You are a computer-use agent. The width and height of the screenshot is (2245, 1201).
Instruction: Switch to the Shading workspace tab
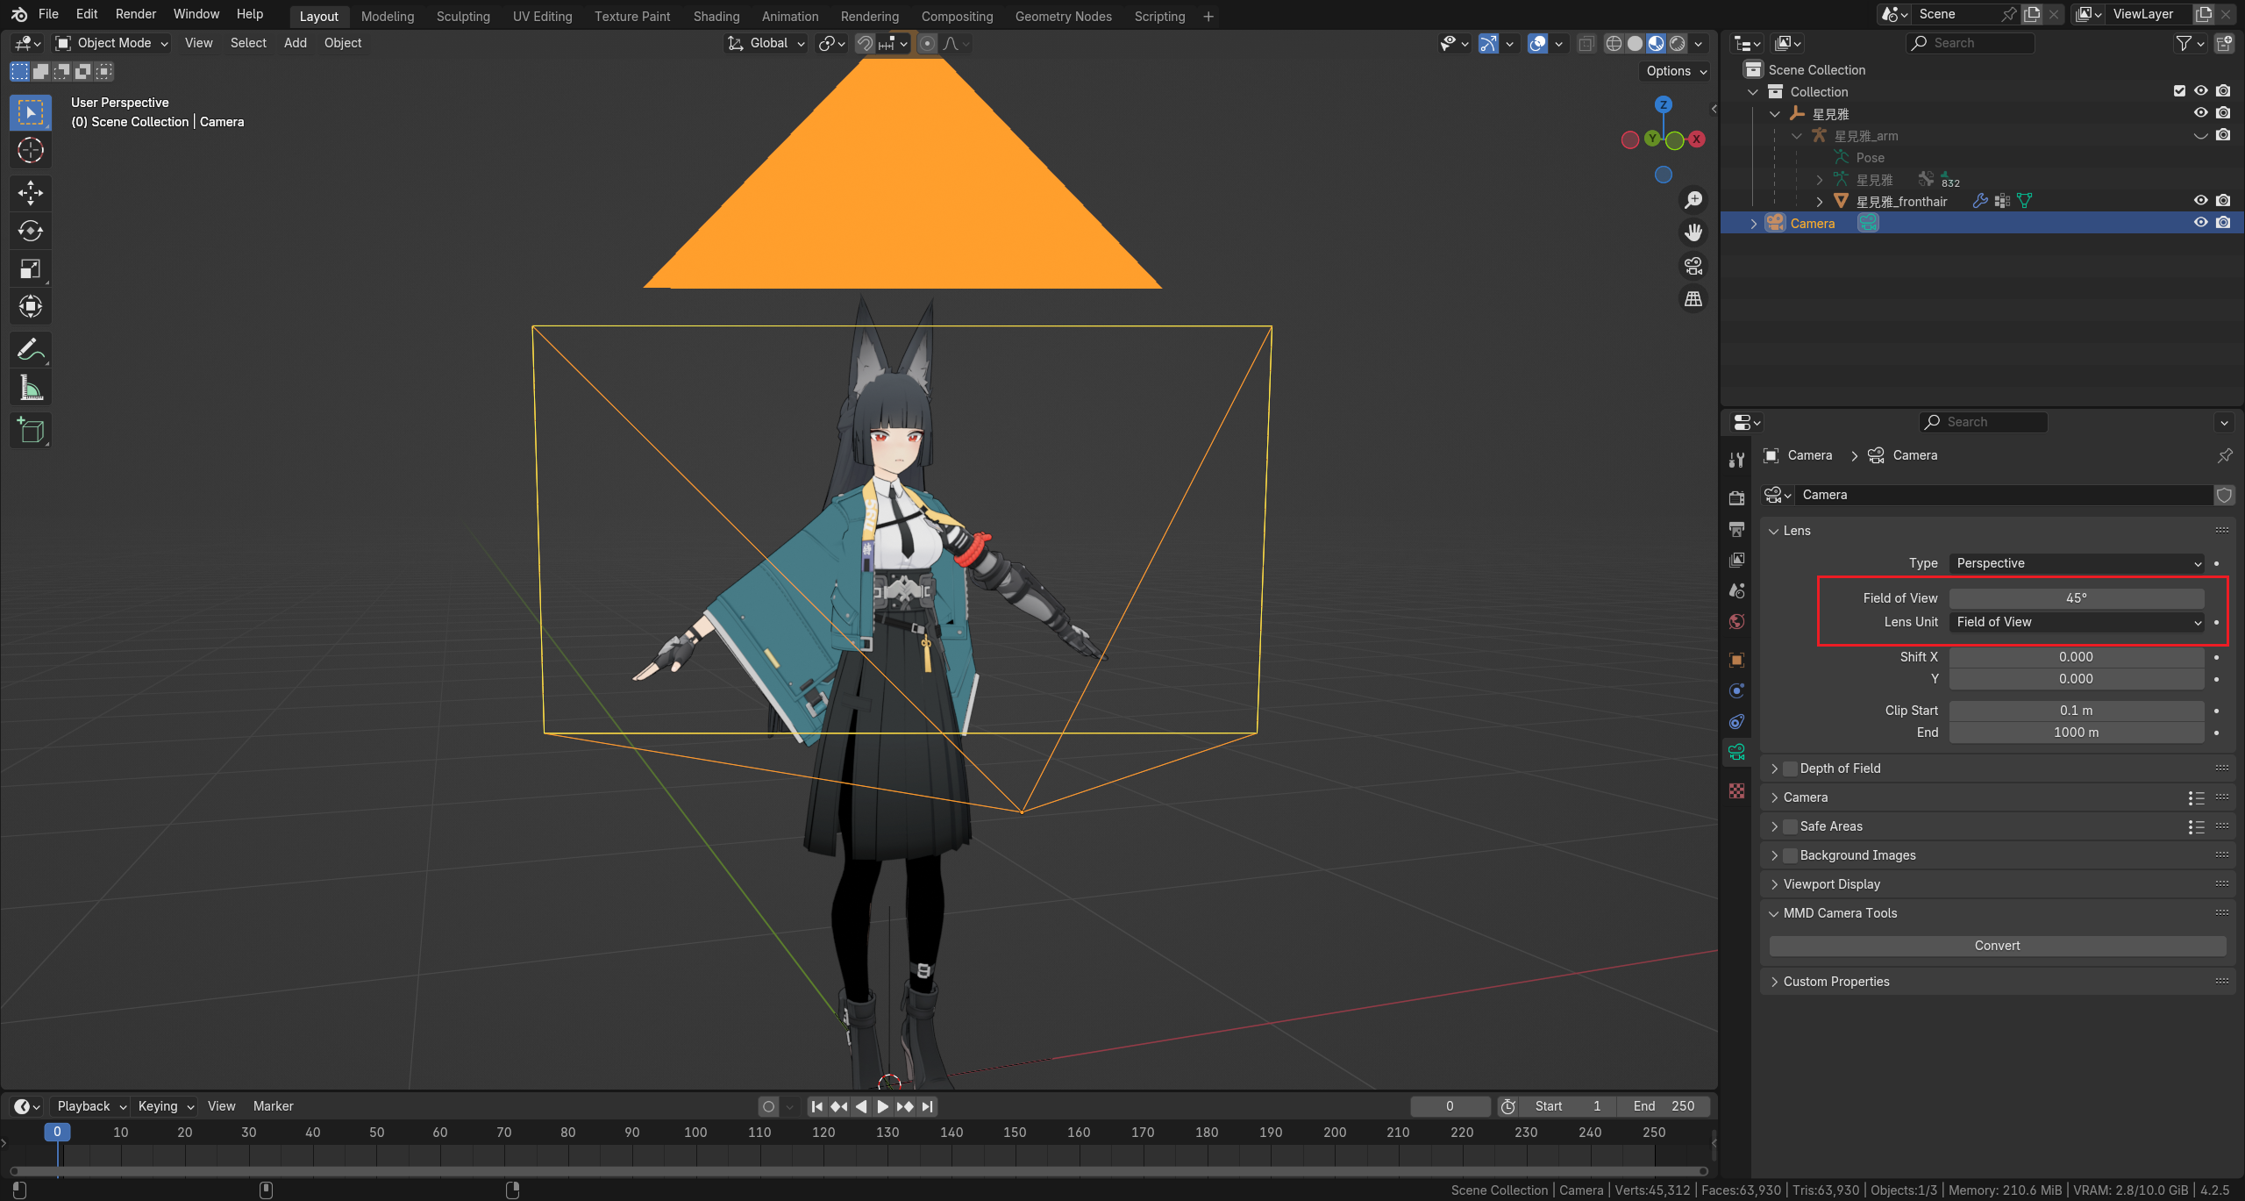click(x=716, y=16)
